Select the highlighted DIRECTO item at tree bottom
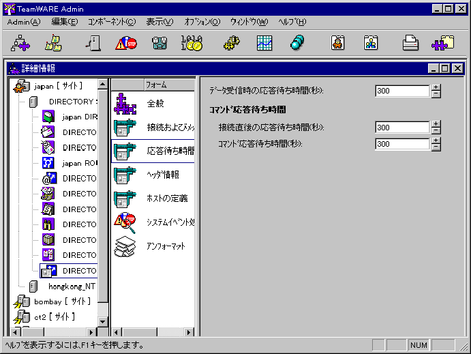 pos(69,271)
